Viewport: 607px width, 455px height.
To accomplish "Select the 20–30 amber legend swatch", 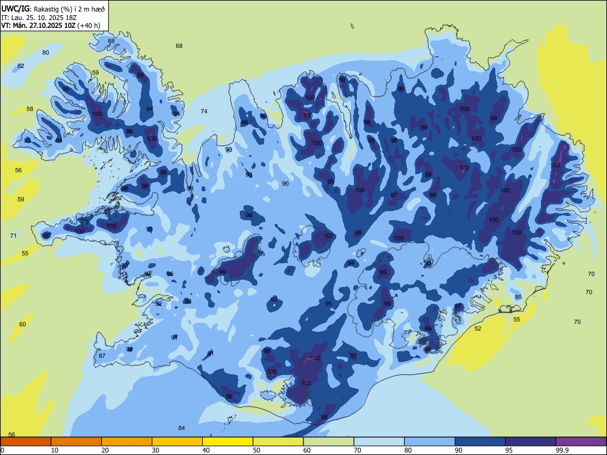I will coord(127,442).
